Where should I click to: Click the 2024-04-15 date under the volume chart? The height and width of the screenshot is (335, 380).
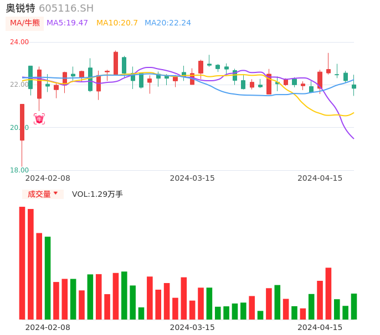click(320, 327)
